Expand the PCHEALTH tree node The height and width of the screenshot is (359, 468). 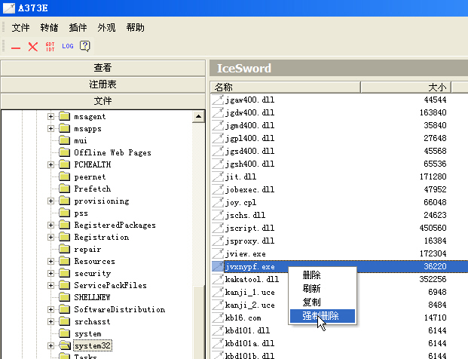[x=50, y=165]
